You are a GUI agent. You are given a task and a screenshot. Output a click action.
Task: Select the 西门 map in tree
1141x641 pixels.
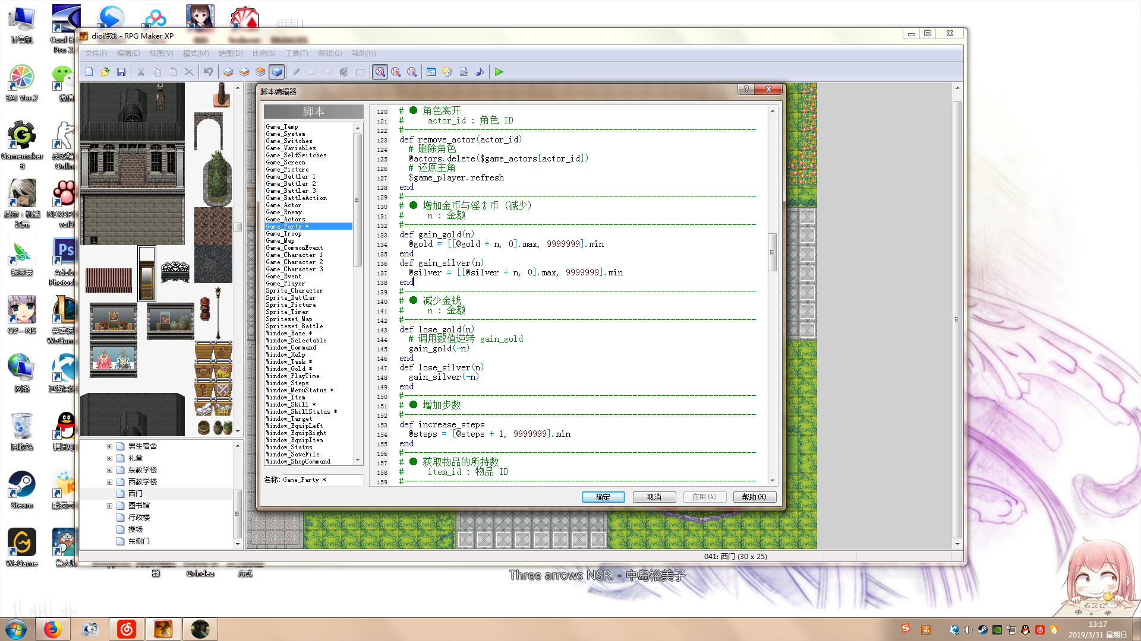click(135, 494)
